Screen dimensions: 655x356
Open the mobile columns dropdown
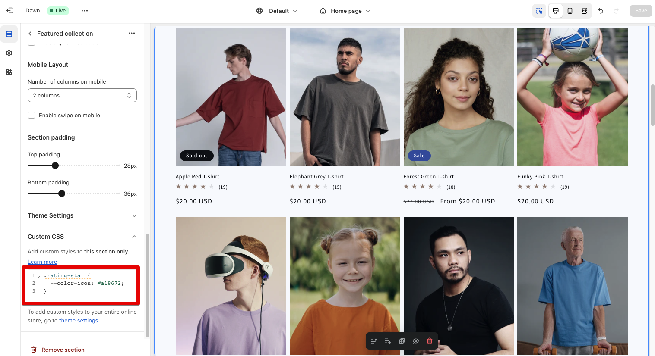[82, 95]
